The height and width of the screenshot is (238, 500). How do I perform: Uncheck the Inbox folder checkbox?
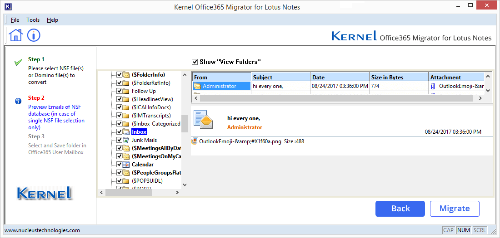(x=120, y=132)
